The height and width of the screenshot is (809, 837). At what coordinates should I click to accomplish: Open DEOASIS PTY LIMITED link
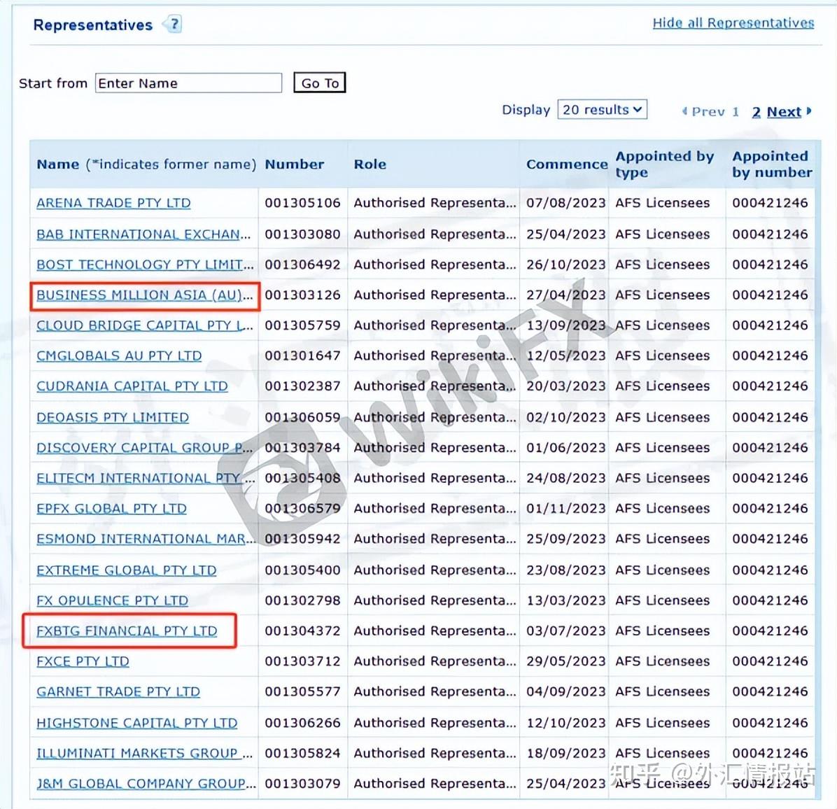[x=113, y=417]
